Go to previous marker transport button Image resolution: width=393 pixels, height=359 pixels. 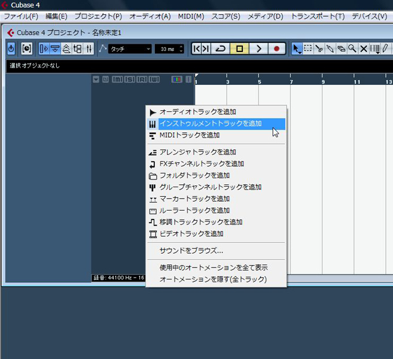pyautogui.click(x=197, y=48)
